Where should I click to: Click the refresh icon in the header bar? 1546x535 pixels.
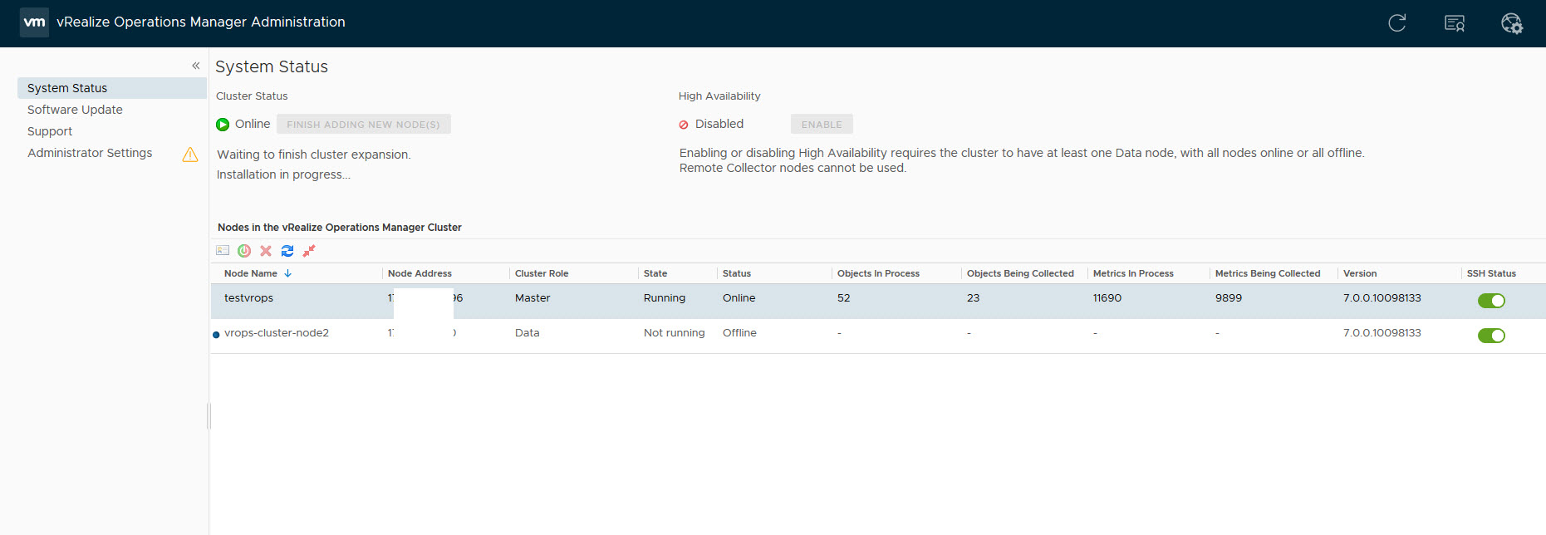coord(1396,23)
